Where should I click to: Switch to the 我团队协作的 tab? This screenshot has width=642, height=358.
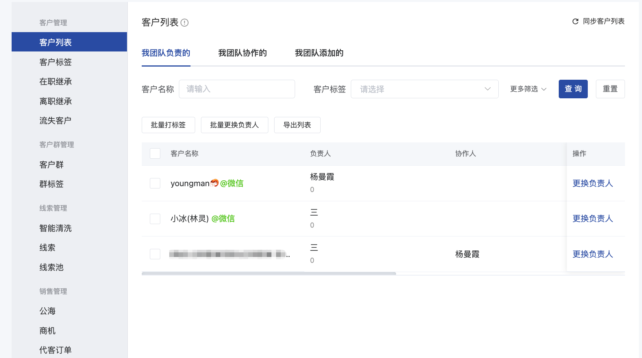(x=242, y=53)
